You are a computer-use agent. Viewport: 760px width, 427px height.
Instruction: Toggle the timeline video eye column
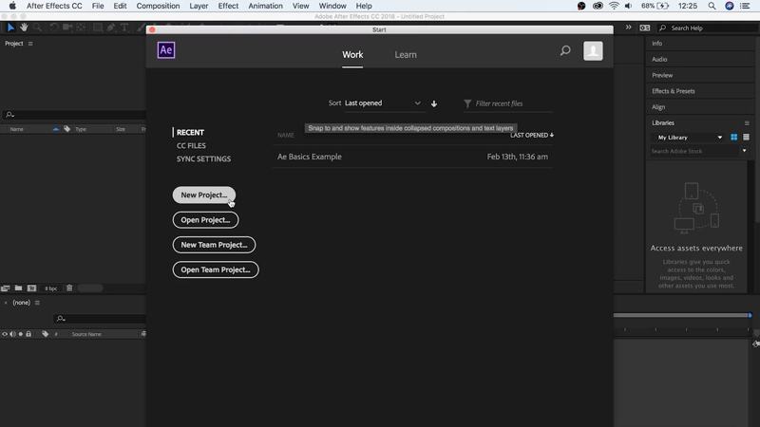[5, 334]
